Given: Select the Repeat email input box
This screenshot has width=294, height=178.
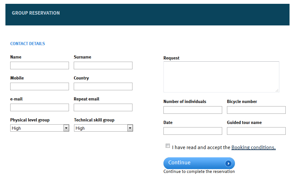Looking at the screenshot, I should (103, 107).
